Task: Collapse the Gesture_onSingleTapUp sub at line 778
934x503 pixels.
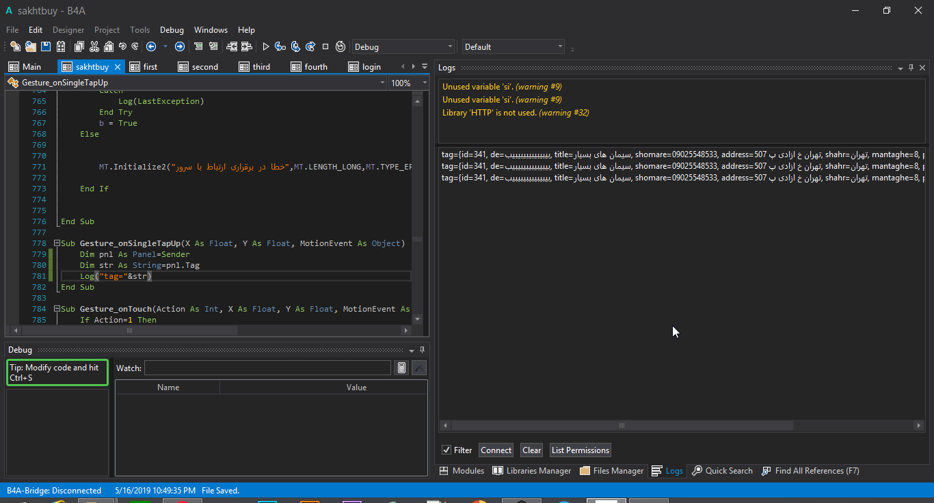Action: [x=57, y=243]
